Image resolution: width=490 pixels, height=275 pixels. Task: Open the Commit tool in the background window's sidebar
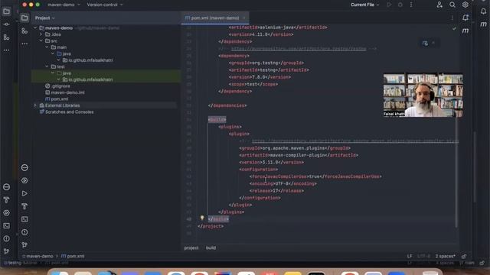tap(6, 24)
